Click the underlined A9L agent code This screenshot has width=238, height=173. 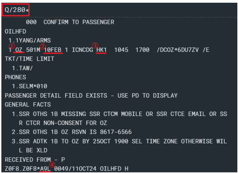tap(45, 169)
